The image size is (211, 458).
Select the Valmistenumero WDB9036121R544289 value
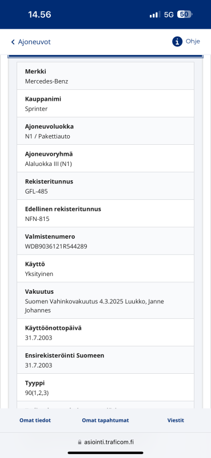[x=56, y=247]
